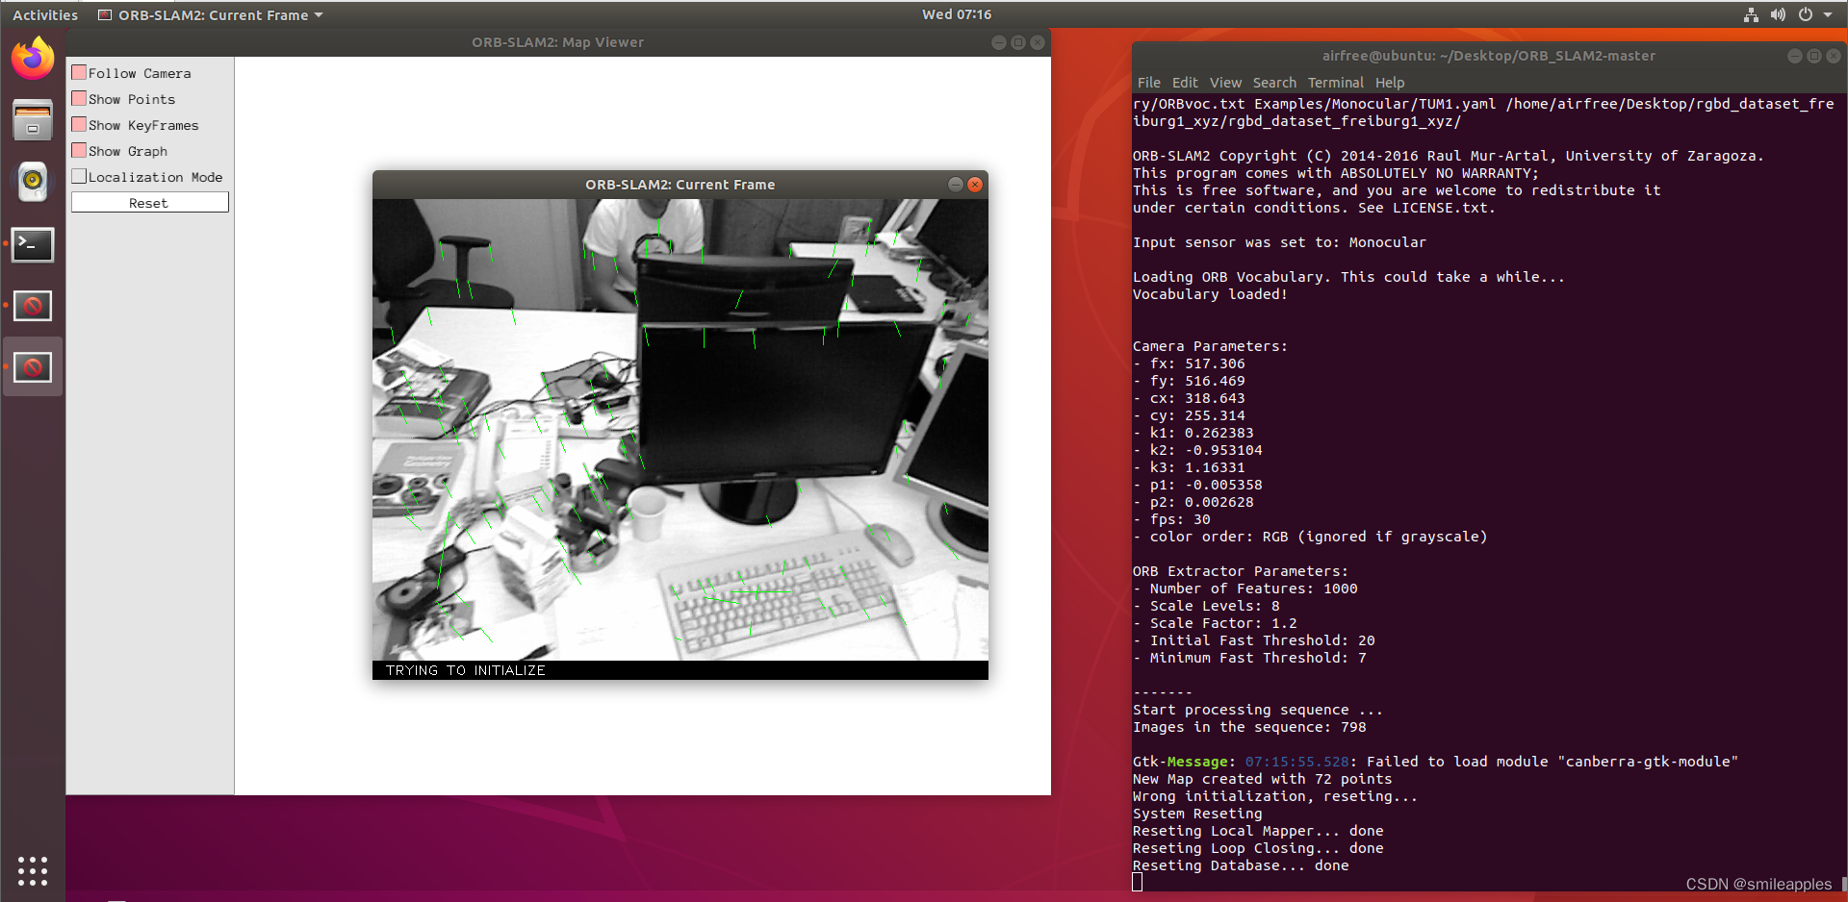Click the terminal cursor at the prompt
Image resolution: width=1848 pixels, height=902 pixels.
[1138, 883]
